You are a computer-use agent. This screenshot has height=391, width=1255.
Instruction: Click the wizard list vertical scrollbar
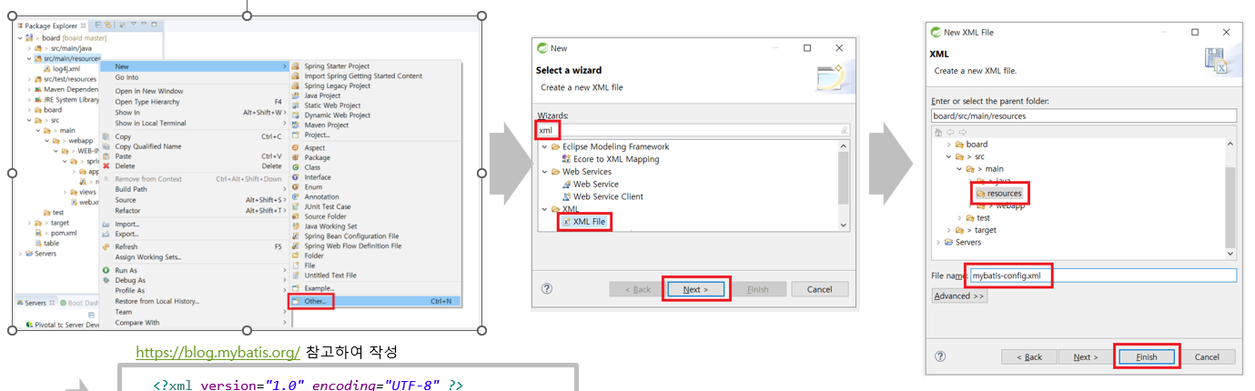click(x=844, y=185)
